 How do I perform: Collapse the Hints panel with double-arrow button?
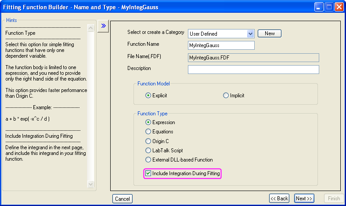[x=104, y=26]
